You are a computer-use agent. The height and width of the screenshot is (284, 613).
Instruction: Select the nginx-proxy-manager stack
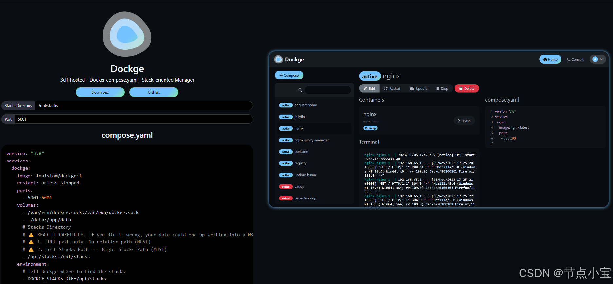314,140
